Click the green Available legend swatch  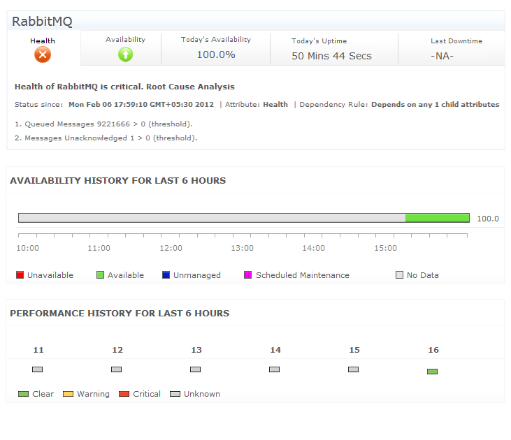(x=100, y=275)
